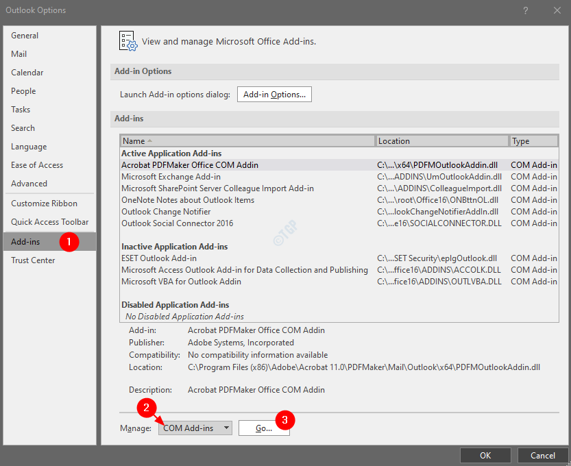The width and height of the screenshot is (571, 466).
Task: Select ESET Outlook Add-in entry
Action: 159,258
